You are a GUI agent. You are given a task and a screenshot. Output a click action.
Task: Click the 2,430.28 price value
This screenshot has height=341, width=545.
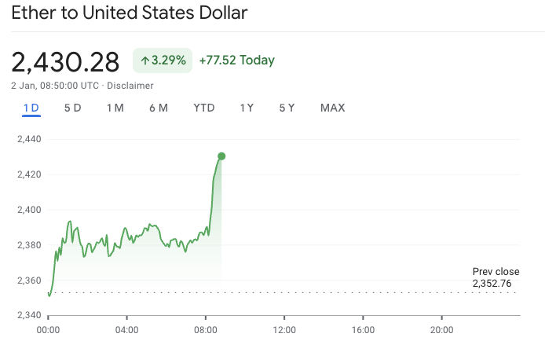coord(65,61)
